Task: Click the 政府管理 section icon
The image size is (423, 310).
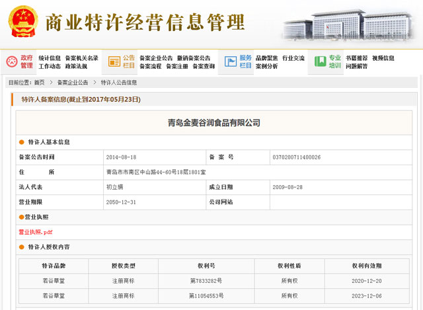Action: (x=12, y=61)
